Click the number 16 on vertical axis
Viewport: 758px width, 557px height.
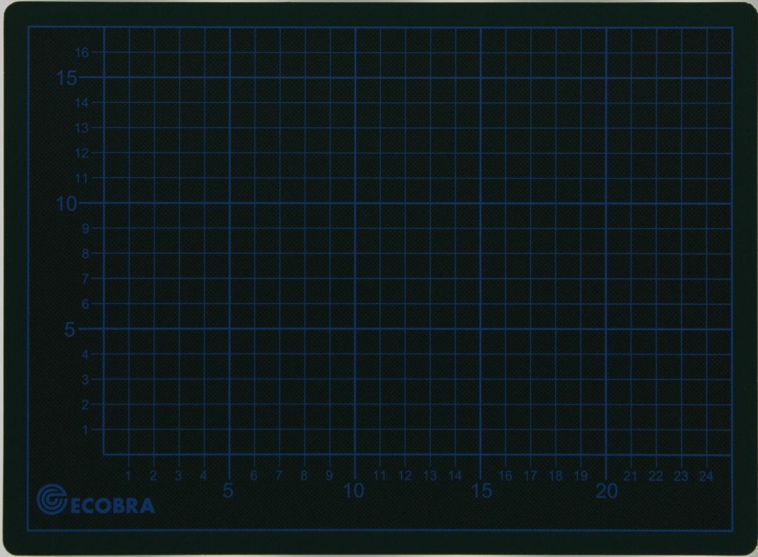[81, 52]
